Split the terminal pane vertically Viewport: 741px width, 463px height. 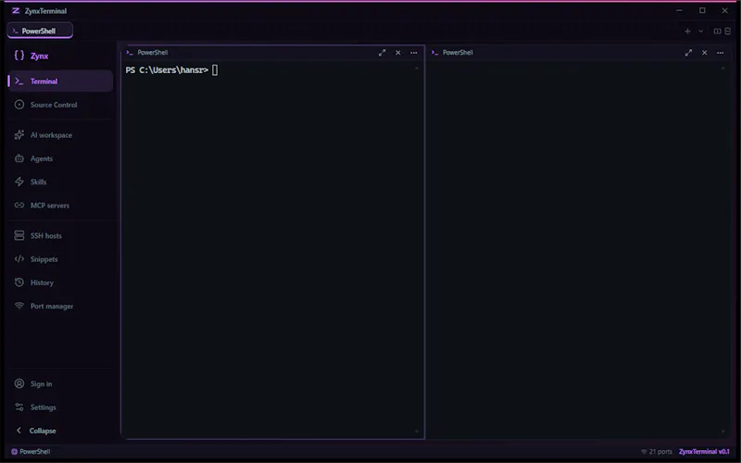click(717, 31)
